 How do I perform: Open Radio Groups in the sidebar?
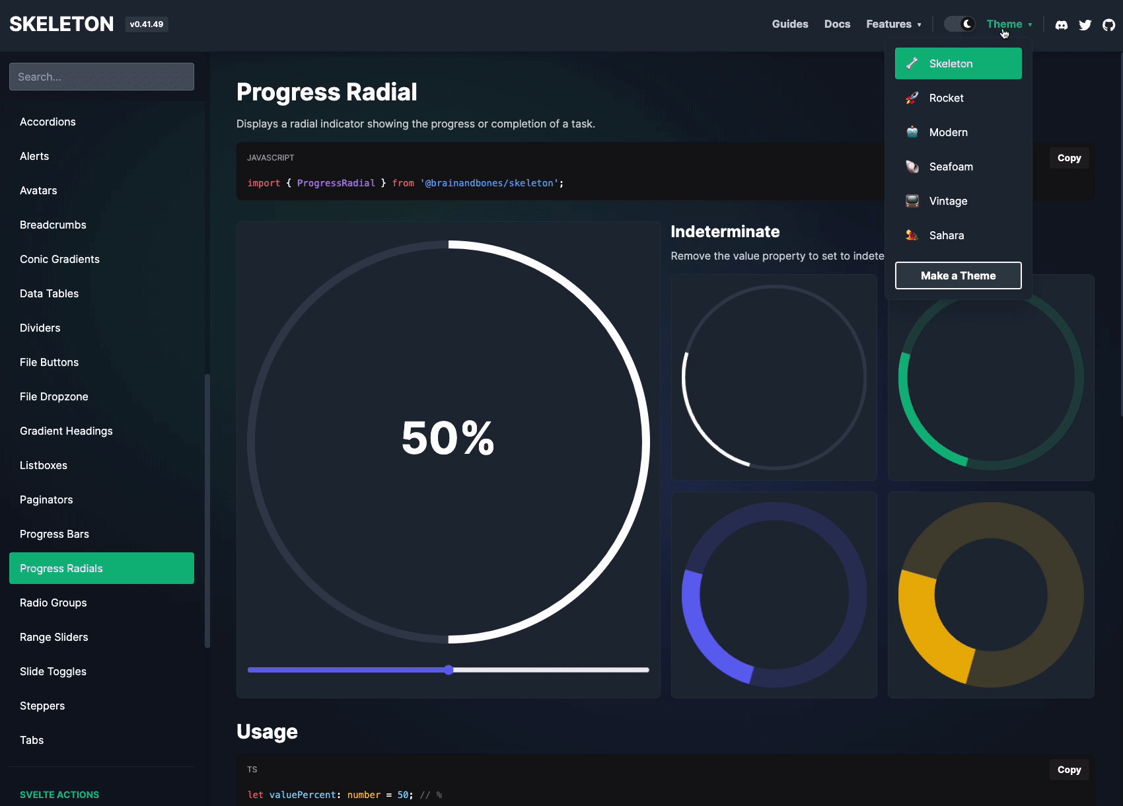pyautogui.click(x=102, y=603)
